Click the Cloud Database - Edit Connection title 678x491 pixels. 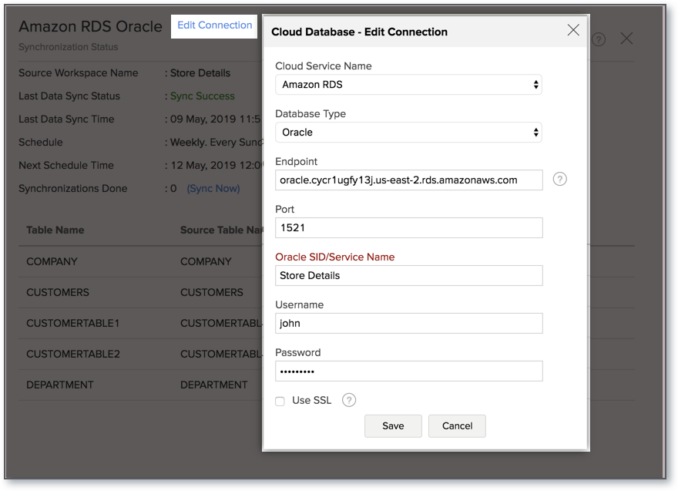pyautogui.click(x=359, y=32)
